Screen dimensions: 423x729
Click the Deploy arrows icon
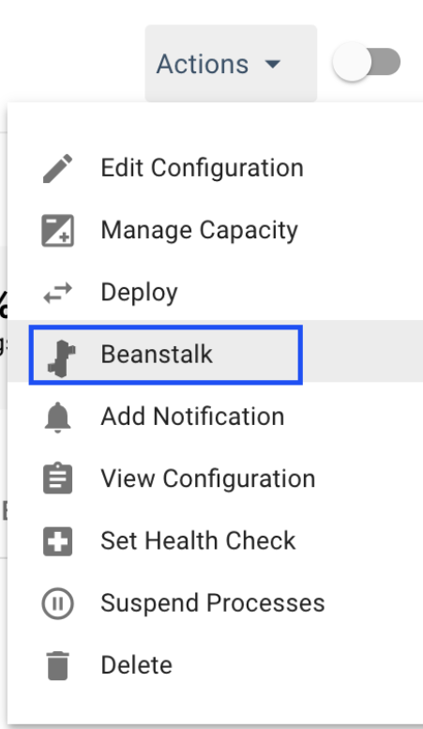tap(57, 293)
